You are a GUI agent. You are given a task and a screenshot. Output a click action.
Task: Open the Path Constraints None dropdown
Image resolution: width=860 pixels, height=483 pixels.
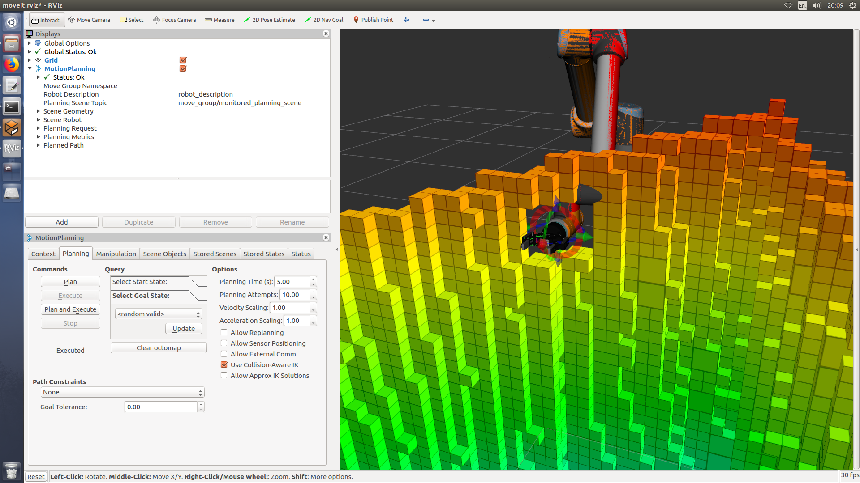click(x=123, y=392)
